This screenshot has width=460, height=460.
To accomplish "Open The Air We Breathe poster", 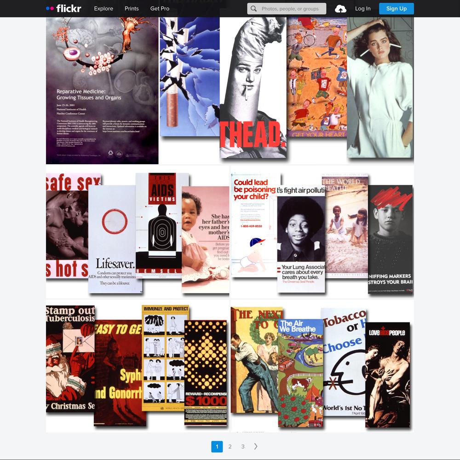I will pyautogui.click(x=300, y=373).
